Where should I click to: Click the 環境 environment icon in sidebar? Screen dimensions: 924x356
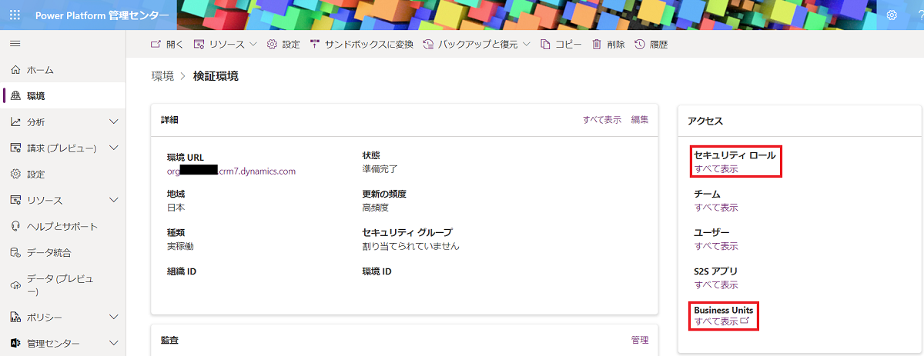[15, 96]
